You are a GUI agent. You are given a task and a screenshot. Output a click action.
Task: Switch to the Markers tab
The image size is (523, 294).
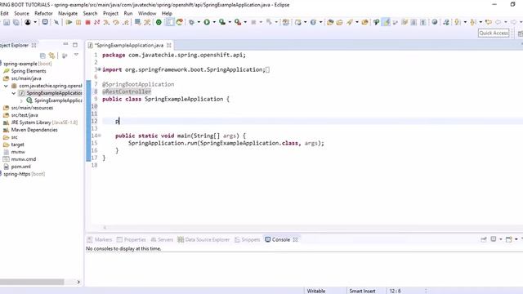pyautogui.click(x=100, y=239)
